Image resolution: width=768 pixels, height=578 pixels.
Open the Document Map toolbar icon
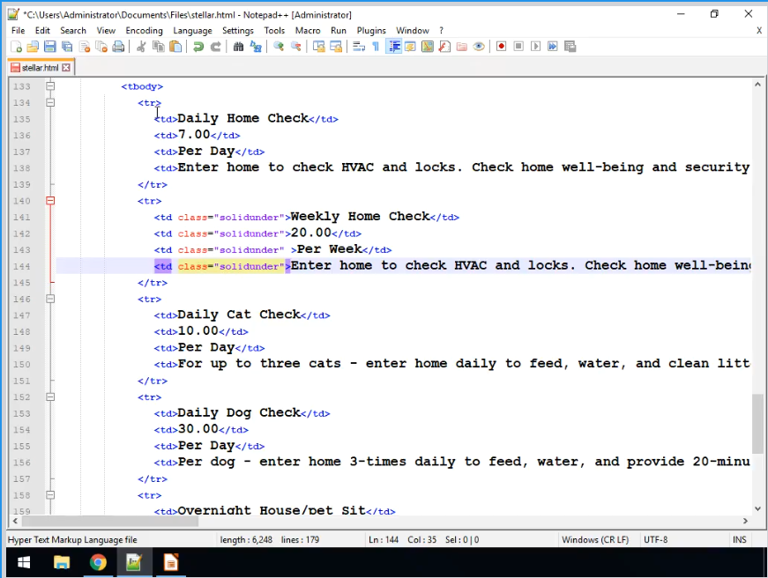tap(428, 47)
